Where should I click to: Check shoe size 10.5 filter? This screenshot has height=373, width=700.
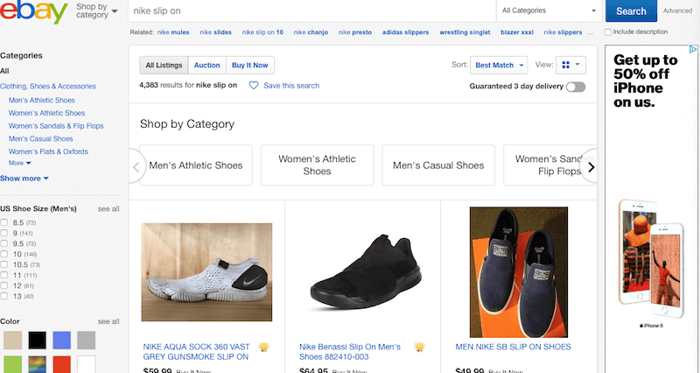pyautogui.click(x=4, y=264)
